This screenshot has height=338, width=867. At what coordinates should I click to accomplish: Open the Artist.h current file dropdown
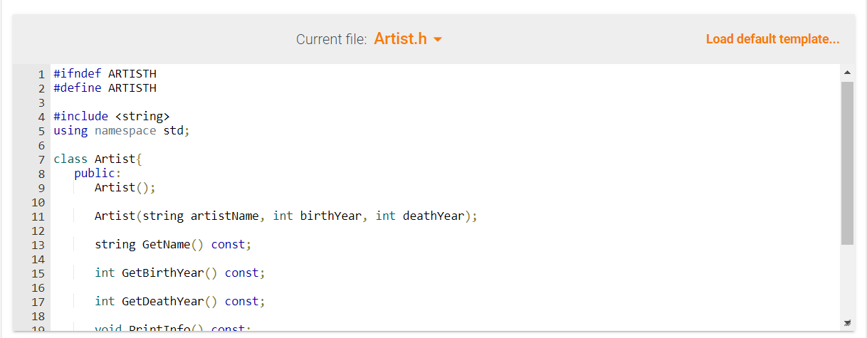tap(408, 38)
